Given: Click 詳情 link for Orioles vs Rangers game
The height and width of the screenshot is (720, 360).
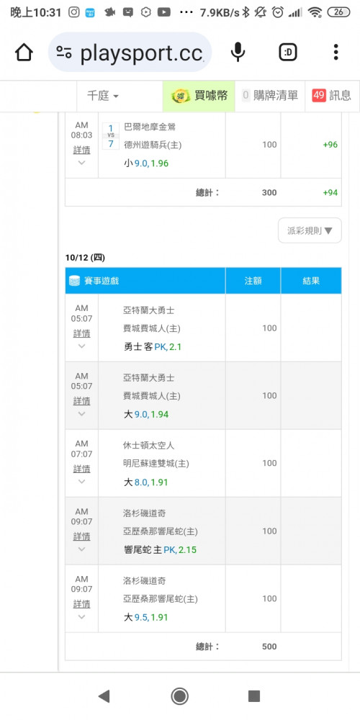Looking at the screenshot, I should [82, 150].
